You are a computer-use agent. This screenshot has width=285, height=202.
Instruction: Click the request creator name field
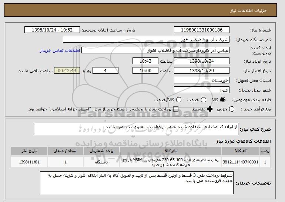tap(155, 50)
